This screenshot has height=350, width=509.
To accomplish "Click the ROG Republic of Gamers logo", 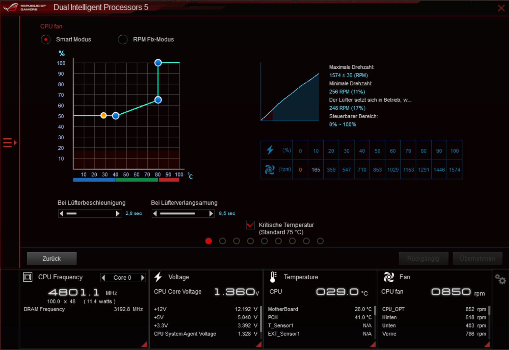I will point(24,7).
